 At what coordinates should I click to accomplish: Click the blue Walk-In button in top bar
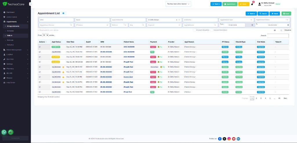(x=216, y=4)
